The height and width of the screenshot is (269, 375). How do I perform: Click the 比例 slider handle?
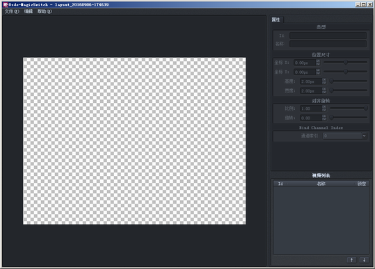coord(366,108)
